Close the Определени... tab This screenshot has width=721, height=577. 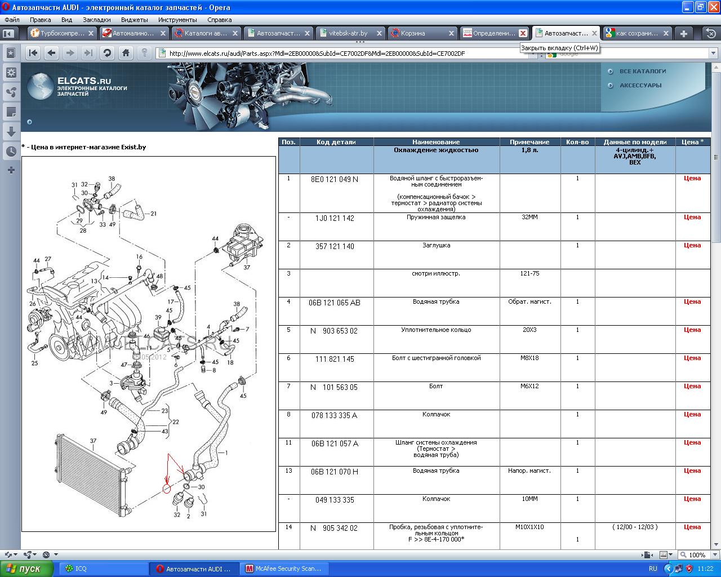tap(523, 33)
